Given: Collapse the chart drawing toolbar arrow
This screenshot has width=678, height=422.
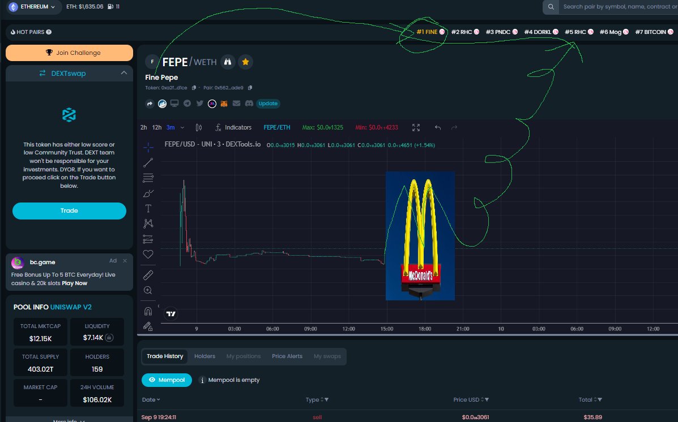Looking at the screenshot, I should [158, 306].
